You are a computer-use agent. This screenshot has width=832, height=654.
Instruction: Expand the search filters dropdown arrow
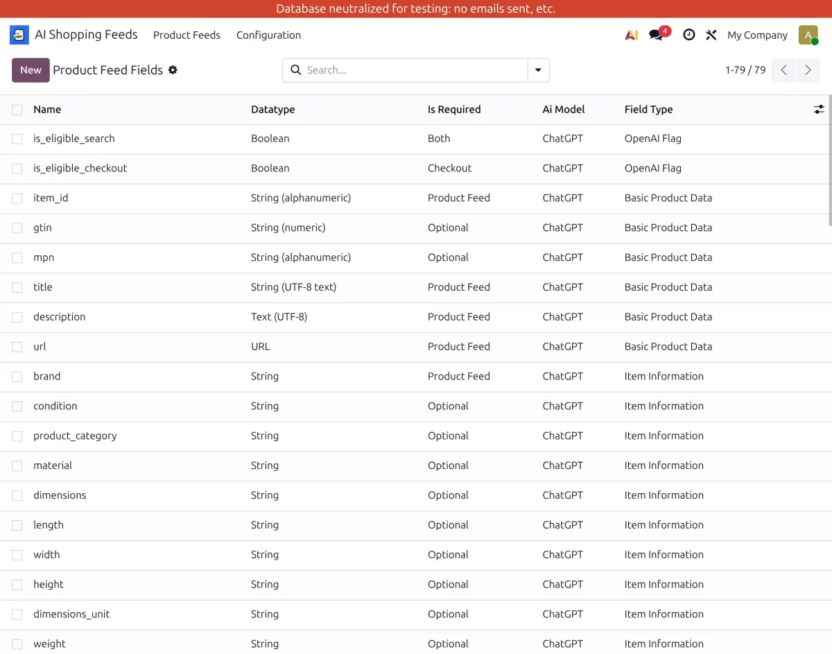coord(539,70)
